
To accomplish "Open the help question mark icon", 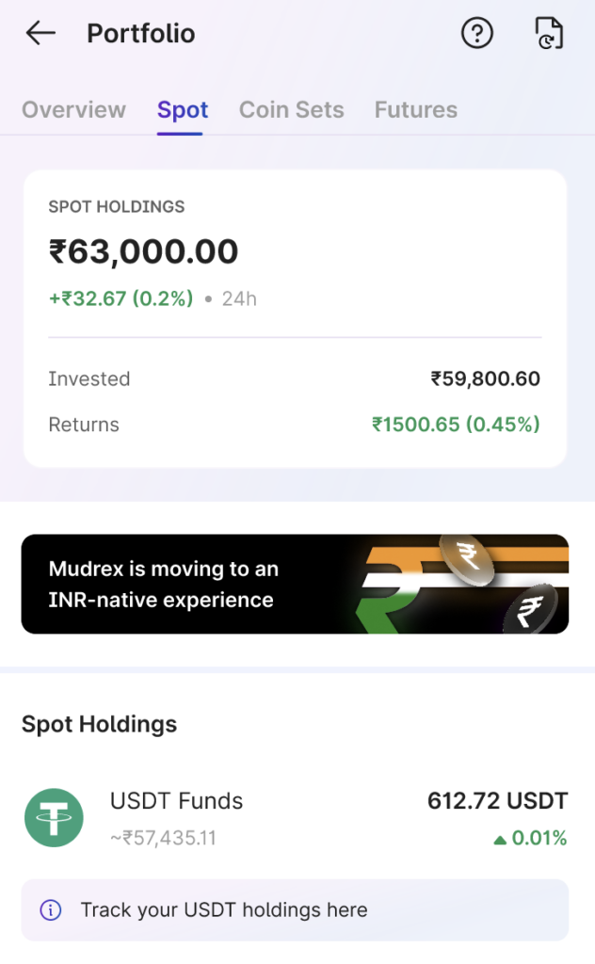I will tap(477, 34).
